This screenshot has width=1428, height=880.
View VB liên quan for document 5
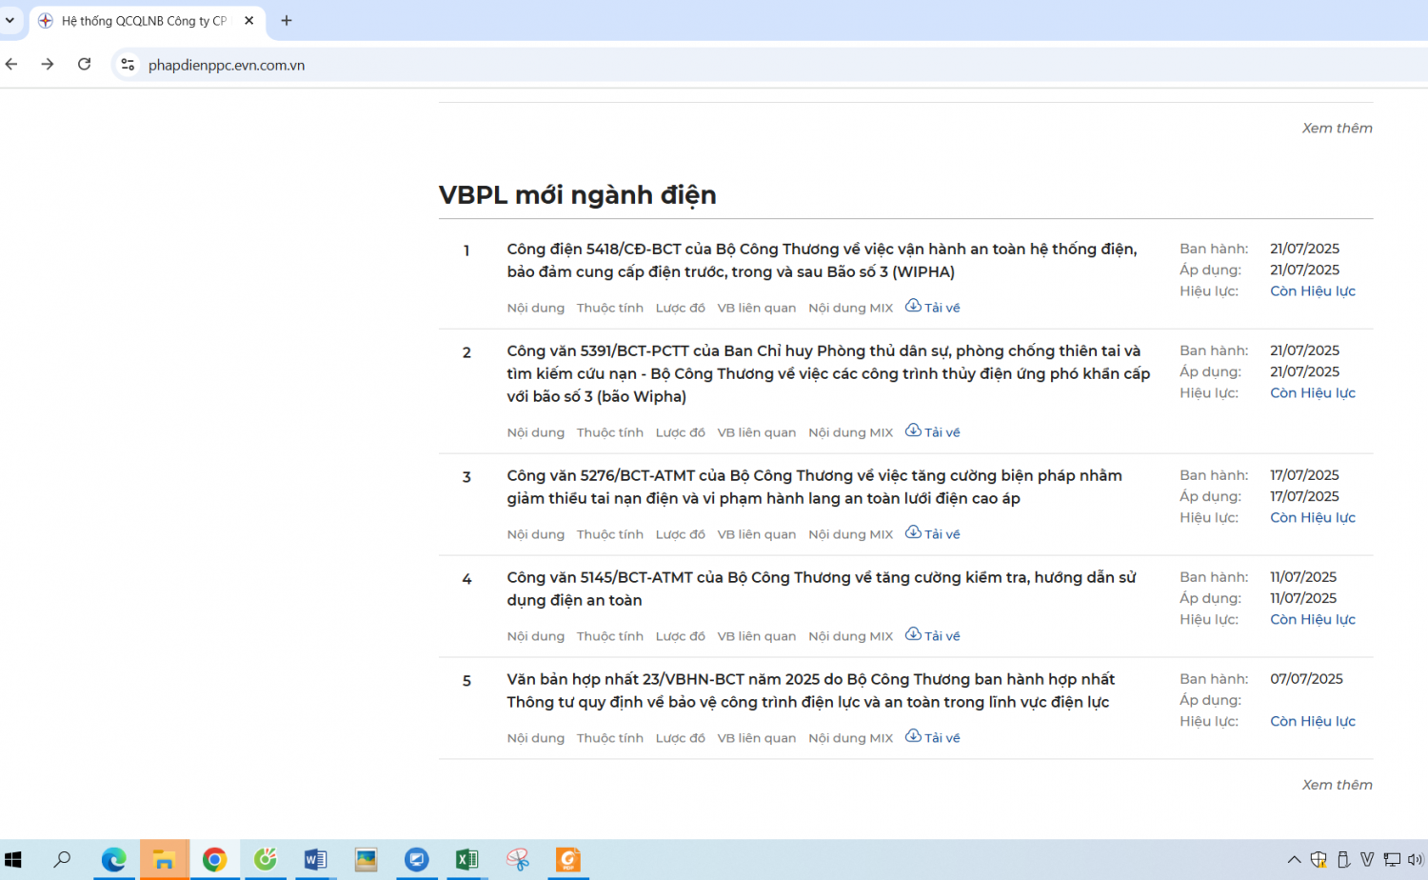click(x=756, y=738)
